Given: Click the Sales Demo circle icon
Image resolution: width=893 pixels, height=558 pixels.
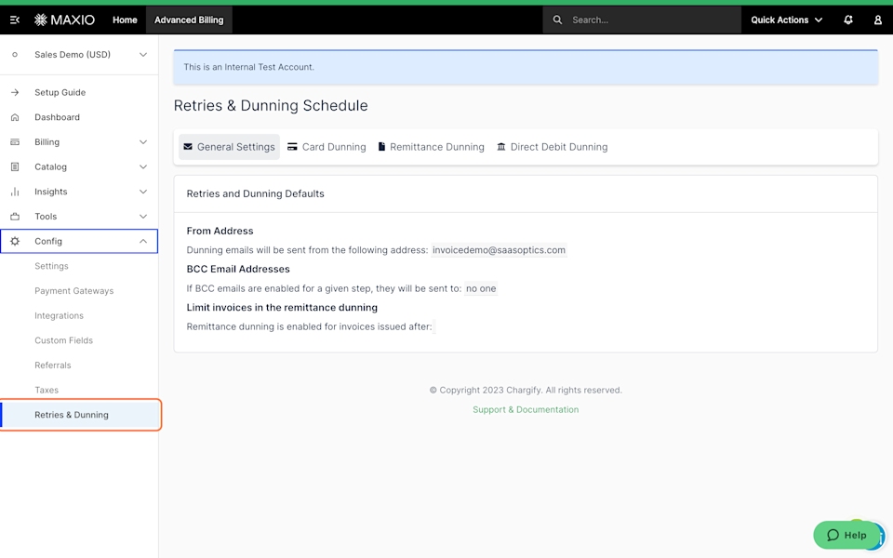Looking at the screenshot, I should (15, 55).
